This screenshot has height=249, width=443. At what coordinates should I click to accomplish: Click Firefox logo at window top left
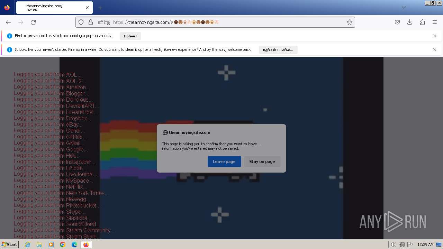(x=7, y=8)
